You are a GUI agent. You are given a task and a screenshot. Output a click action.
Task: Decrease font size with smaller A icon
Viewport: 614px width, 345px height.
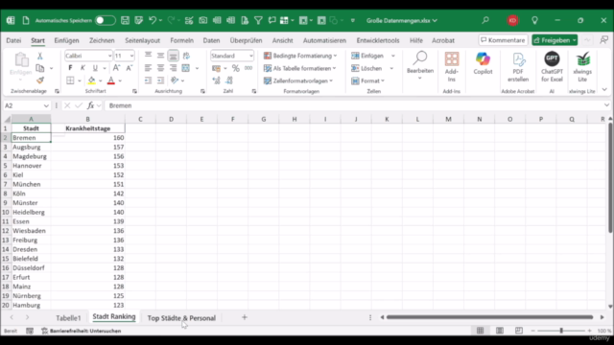coord(129,68)
